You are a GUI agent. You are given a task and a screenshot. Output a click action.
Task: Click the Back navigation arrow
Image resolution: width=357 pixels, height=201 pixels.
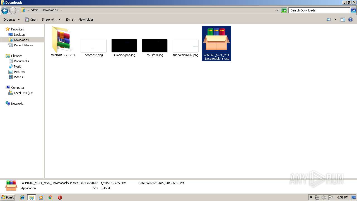(5, 11)
